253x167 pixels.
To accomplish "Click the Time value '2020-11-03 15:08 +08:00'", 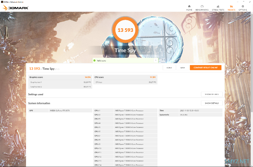I will point(189,111).
